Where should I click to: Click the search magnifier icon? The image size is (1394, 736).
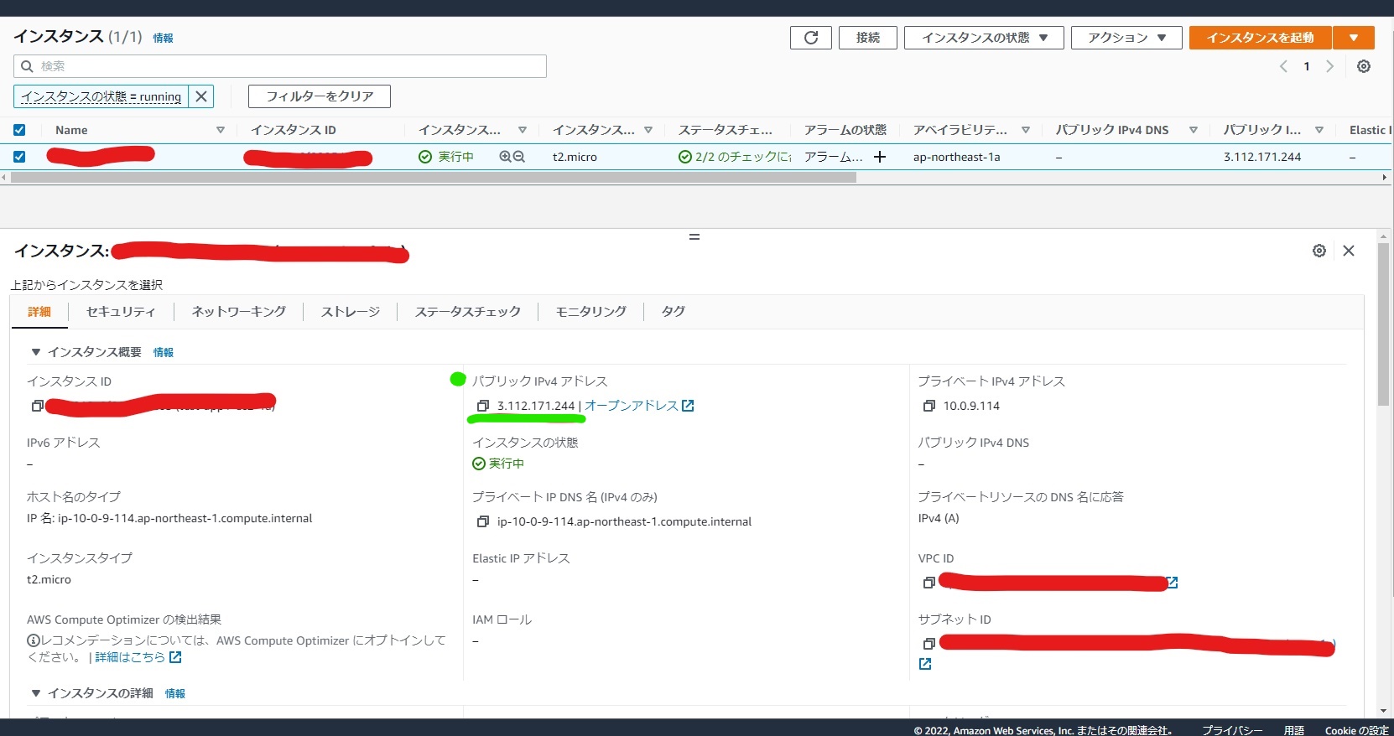point(27,66)
